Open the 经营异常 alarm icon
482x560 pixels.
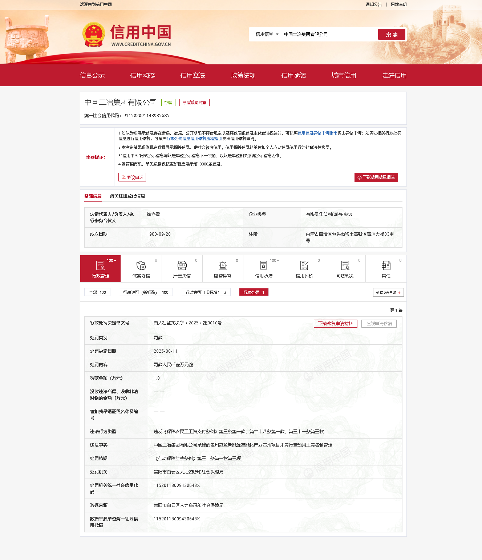coord(223,265)
